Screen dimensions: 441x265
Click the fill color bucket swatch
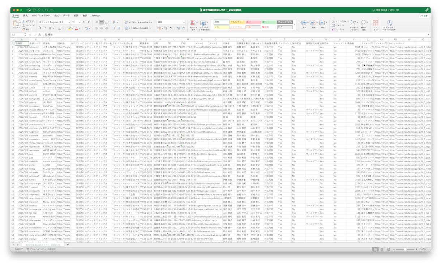click(x=69, y=28)
